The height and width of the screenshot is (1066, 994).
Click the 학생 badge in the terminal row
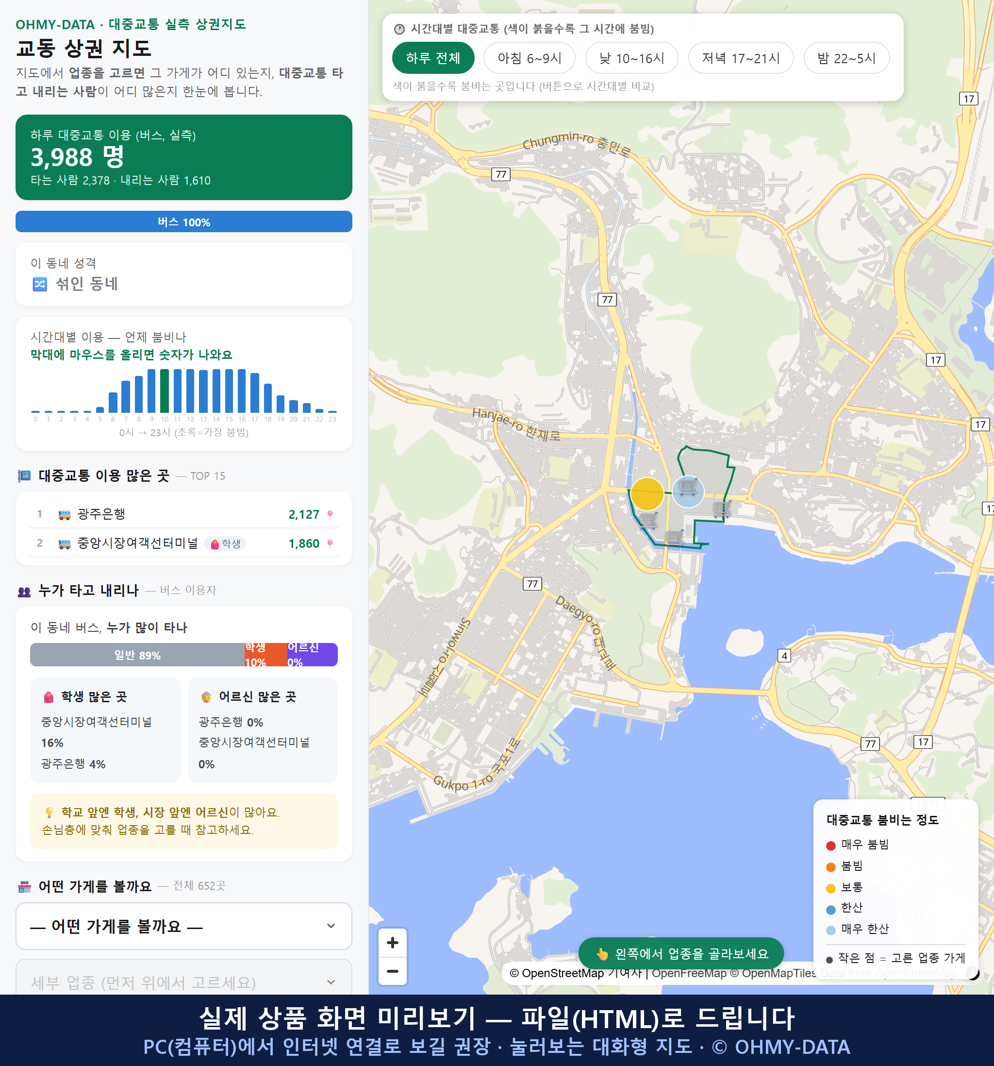(225, 544)
